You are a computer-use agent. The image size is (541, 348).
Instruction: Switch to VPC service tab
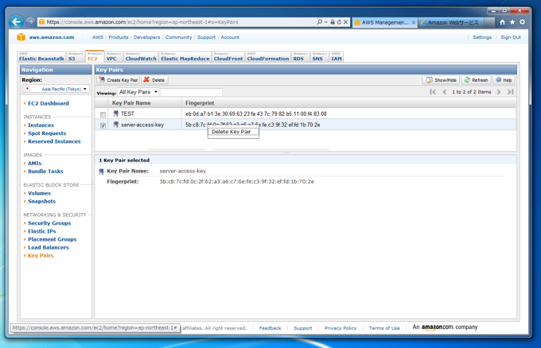tap(114, 56)
